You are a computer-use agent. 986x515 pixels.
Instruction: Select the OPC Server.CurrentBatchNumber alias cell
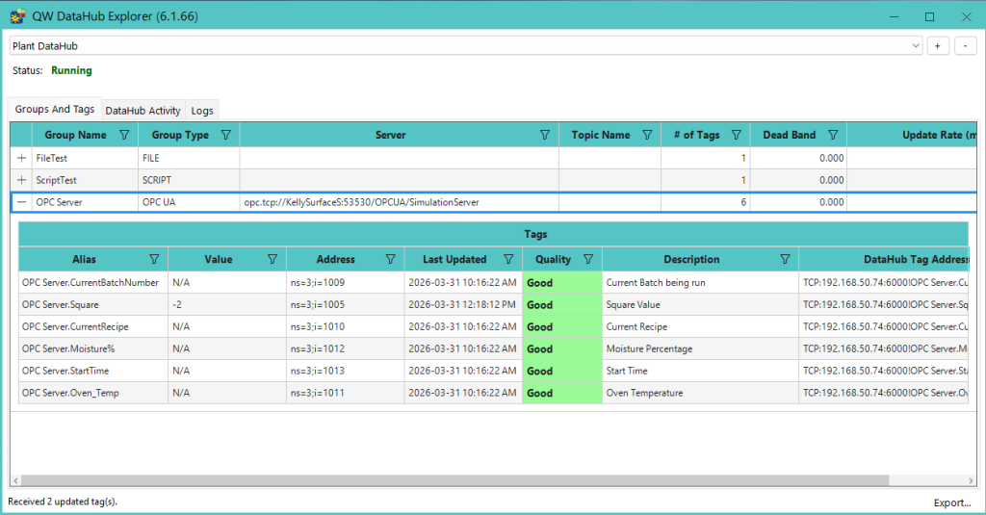93,282
